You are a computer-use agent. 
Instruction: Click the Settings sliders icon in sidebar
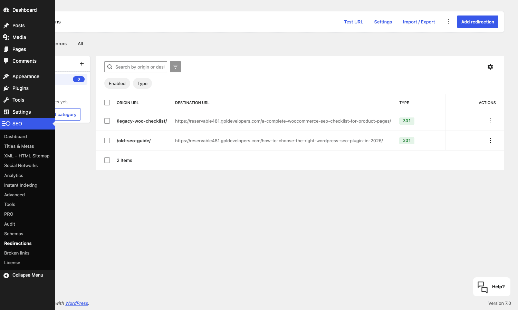coord(6,112)
